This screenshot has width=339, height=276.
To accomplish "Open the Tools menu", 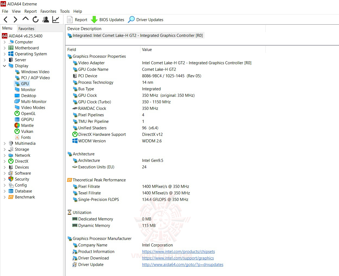I will coord(65,11).
